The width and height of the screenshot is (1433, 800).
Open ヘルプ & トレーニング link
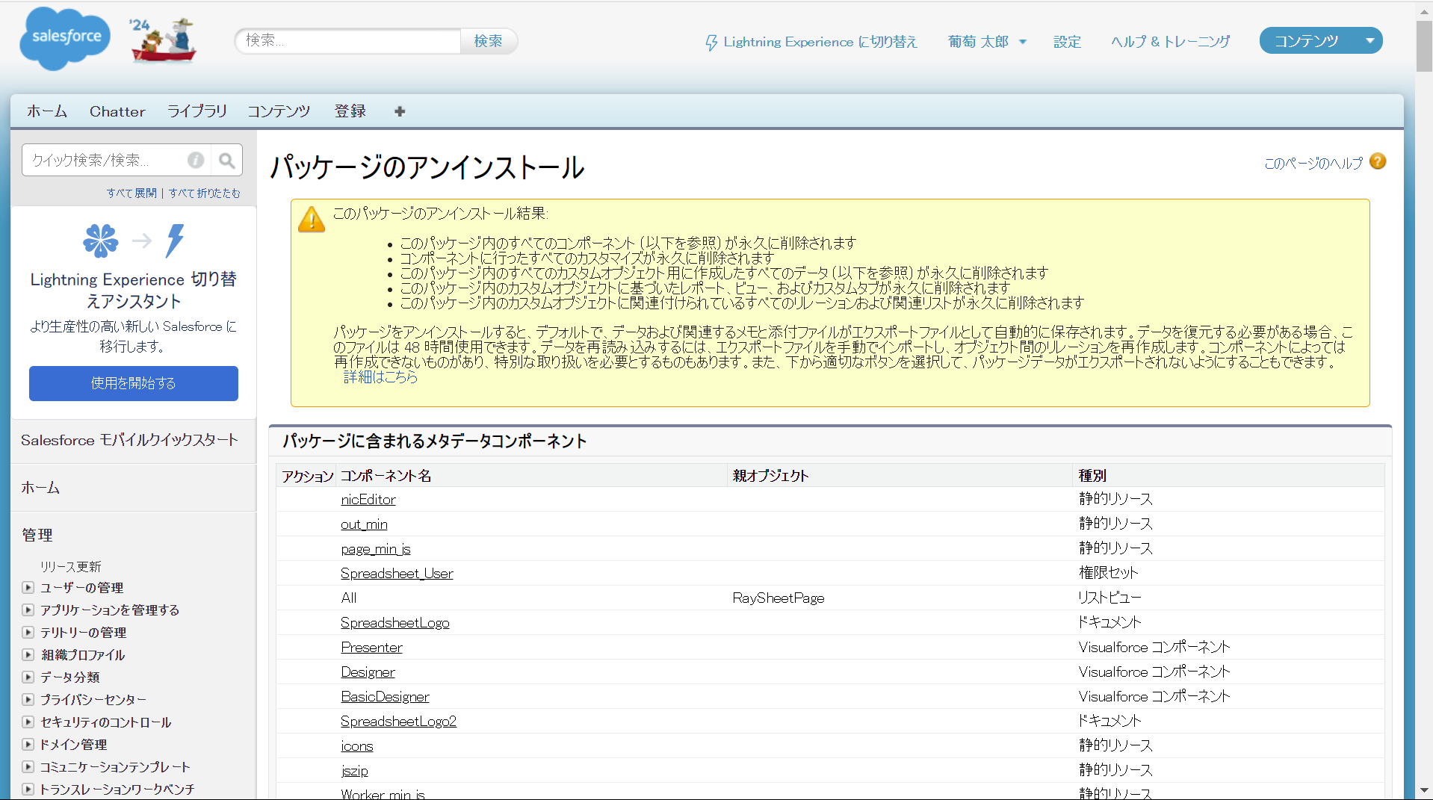pyautogui.click(x=1170, y=42)
